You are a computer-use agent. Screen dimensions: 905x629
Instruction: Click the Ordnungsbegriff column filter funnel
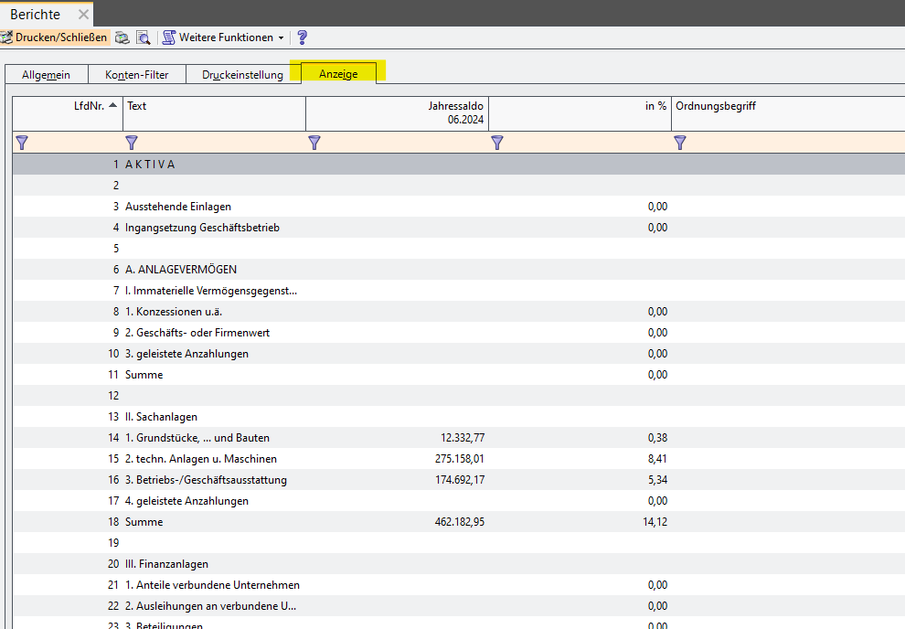tap(680, 143)
